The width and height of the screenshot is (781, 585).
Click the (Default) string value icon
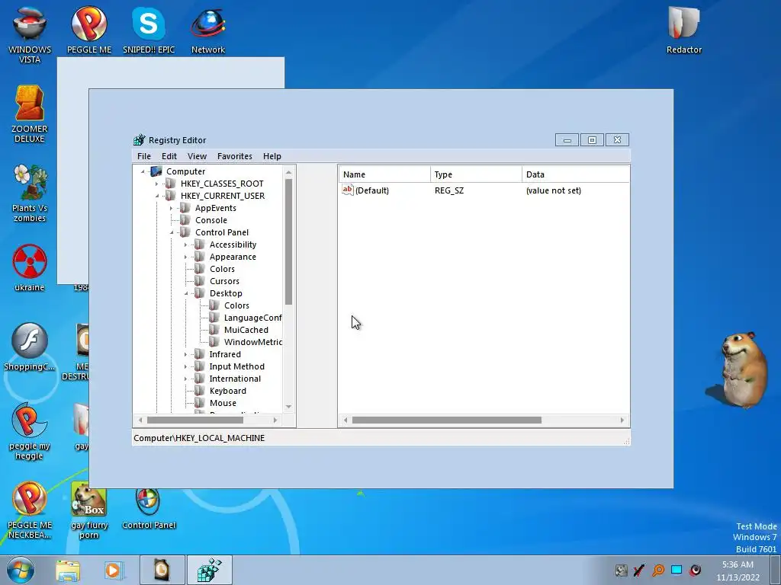coord(347,190)
